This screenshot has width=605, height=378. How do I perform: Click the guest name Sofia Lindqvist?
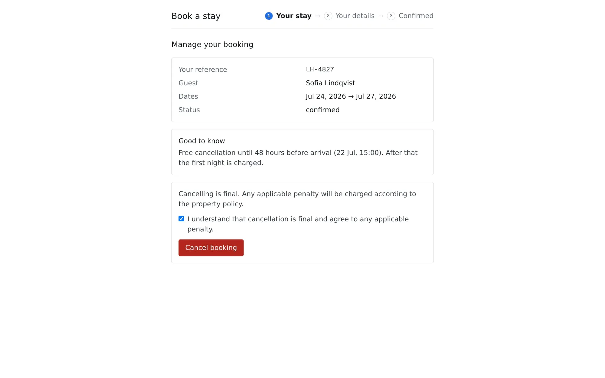330,83
